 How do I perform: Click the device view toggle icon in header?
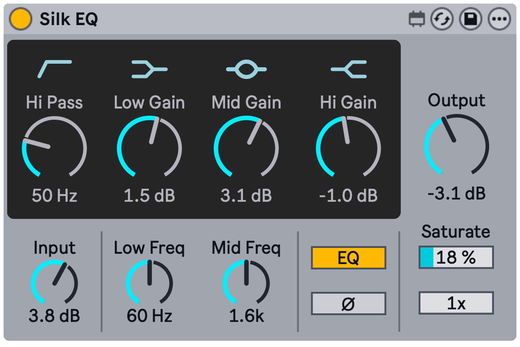416,19
